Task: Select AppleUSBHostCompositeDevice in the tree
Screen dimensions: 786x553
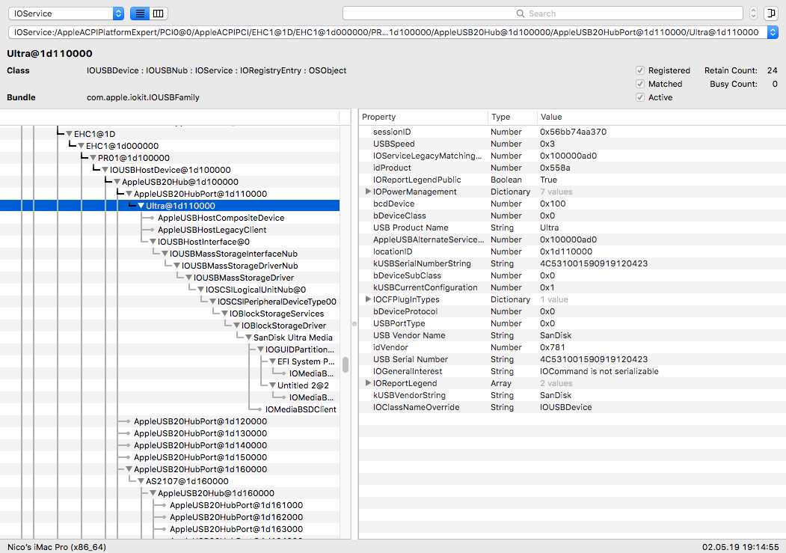Action: (220, 218)
